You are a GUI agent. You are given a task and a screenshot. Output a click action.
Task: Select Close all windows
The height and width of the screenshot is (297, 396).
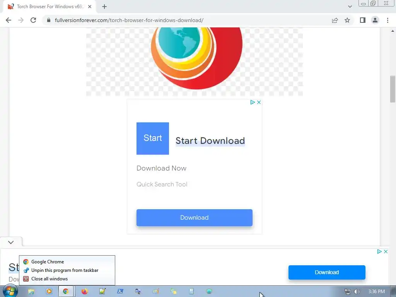tap(67, 279)
